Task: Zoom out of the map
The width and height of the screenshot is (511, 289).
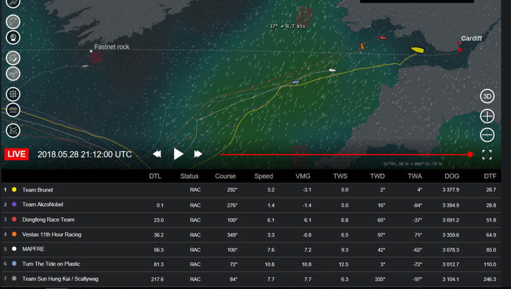Action: [487, 135]
